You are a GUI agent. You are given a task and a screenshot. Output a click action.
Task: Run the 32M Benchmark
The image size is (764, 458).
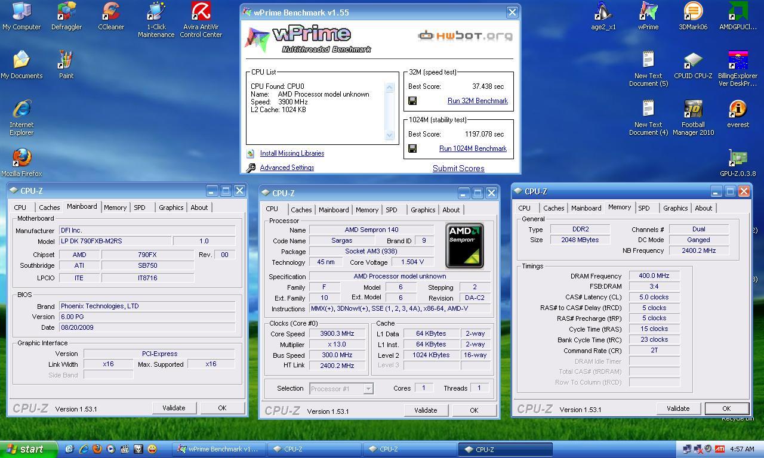click(478, 101)
